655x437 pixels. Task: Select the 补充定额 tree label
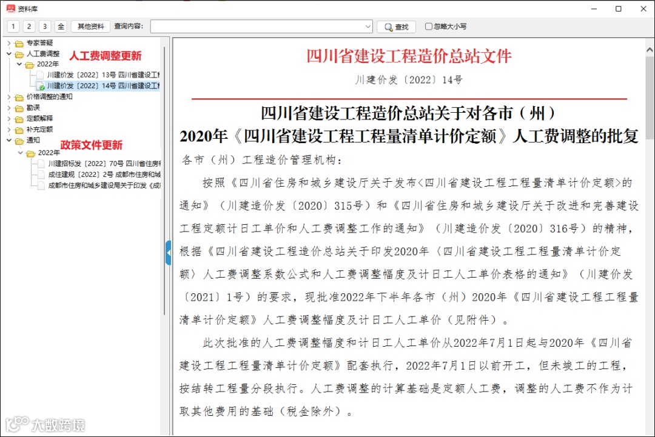point(39,129)
